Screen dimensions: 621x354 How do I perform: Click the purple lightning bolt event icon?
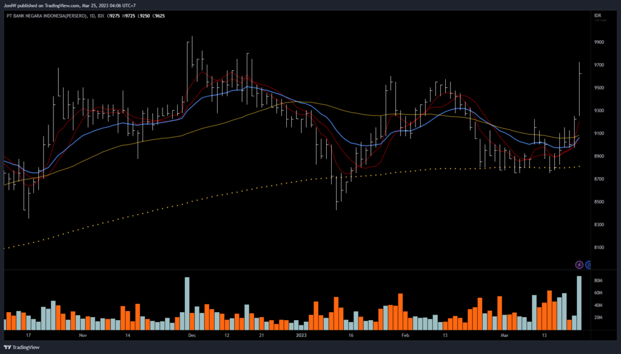[x=579, y=265]
